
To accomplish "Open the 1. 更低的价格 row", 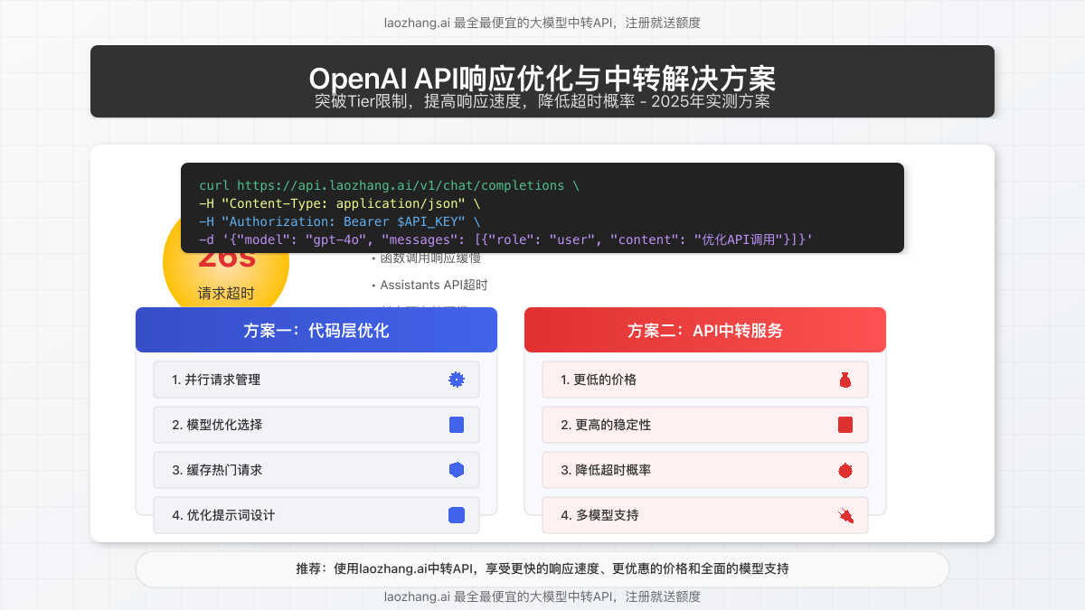I will click(x=705, y=380).
